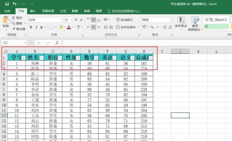Viewport: 232px width, 141px height.
Task: Switch to 公式 Formulas tab
Action: pos(63,11)
